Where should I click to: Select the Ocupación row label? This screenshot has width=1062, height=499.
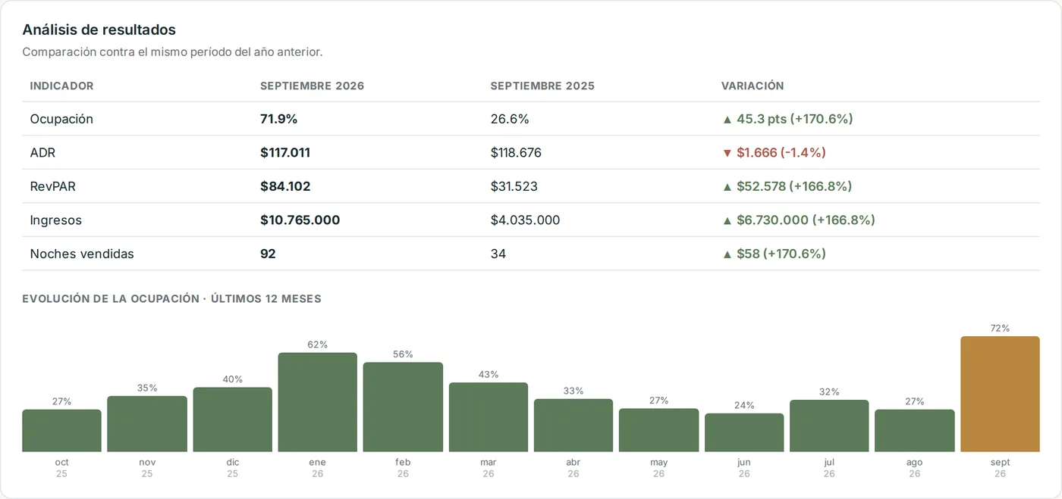click(x=61, y=119)
